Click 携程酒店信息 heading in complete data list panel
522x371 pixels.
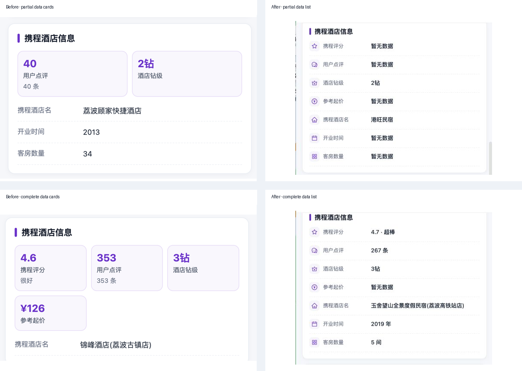(334, 218)
